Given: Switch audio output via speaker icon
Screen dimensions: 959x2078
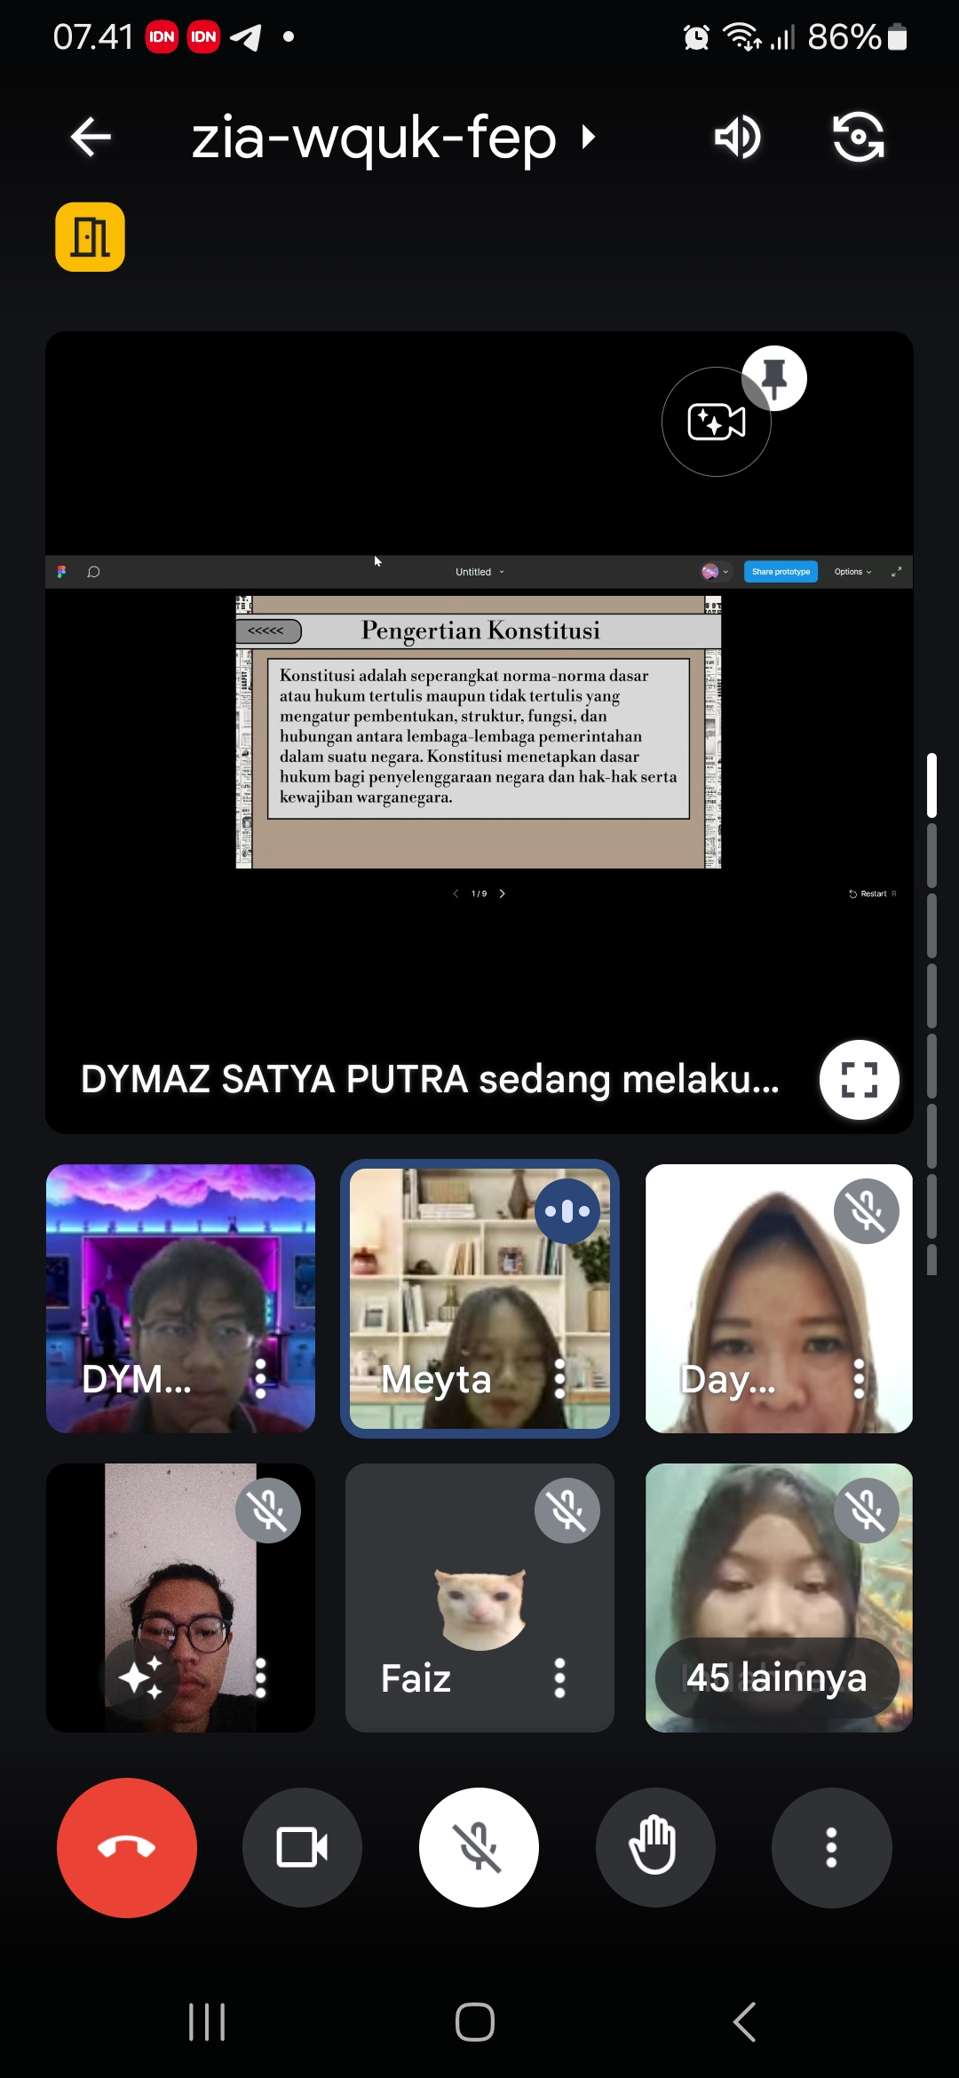Looking at the screenshot, I should pyautogui.click(x=737, y=138).
